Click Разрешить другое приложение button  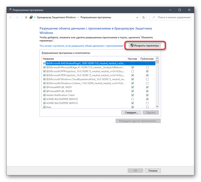pos(138,121)
